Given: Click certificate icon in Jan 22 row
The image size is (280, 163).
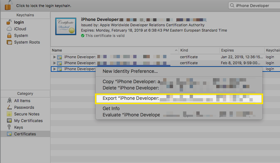Looking at the screenshot, I should pos(59,57).
